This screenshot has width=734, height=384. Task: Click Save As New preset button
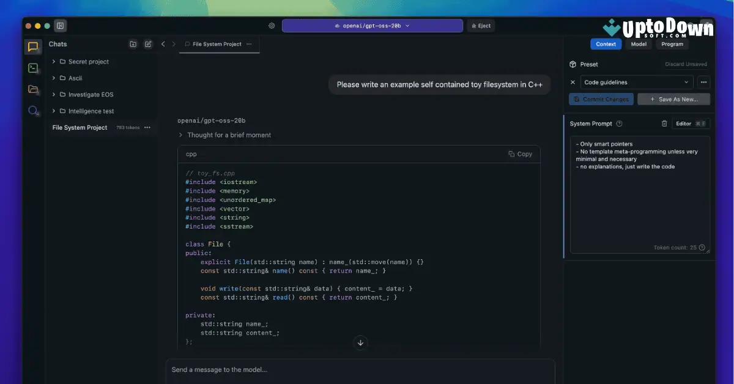pyautogui.click(x=673, y=98)
